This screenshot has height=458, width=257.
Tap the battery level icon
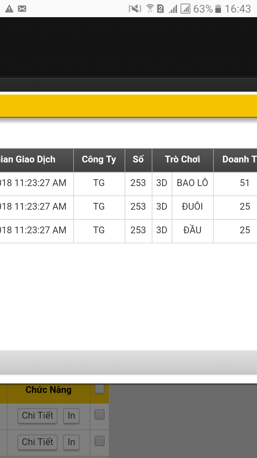218,9
